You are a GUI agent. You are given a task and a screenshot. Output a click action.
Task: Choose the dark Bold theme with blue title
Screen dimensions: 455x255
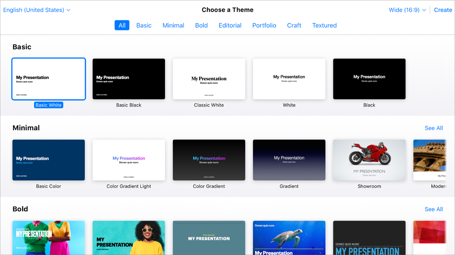pyautogui.click(x=369, y=238)
